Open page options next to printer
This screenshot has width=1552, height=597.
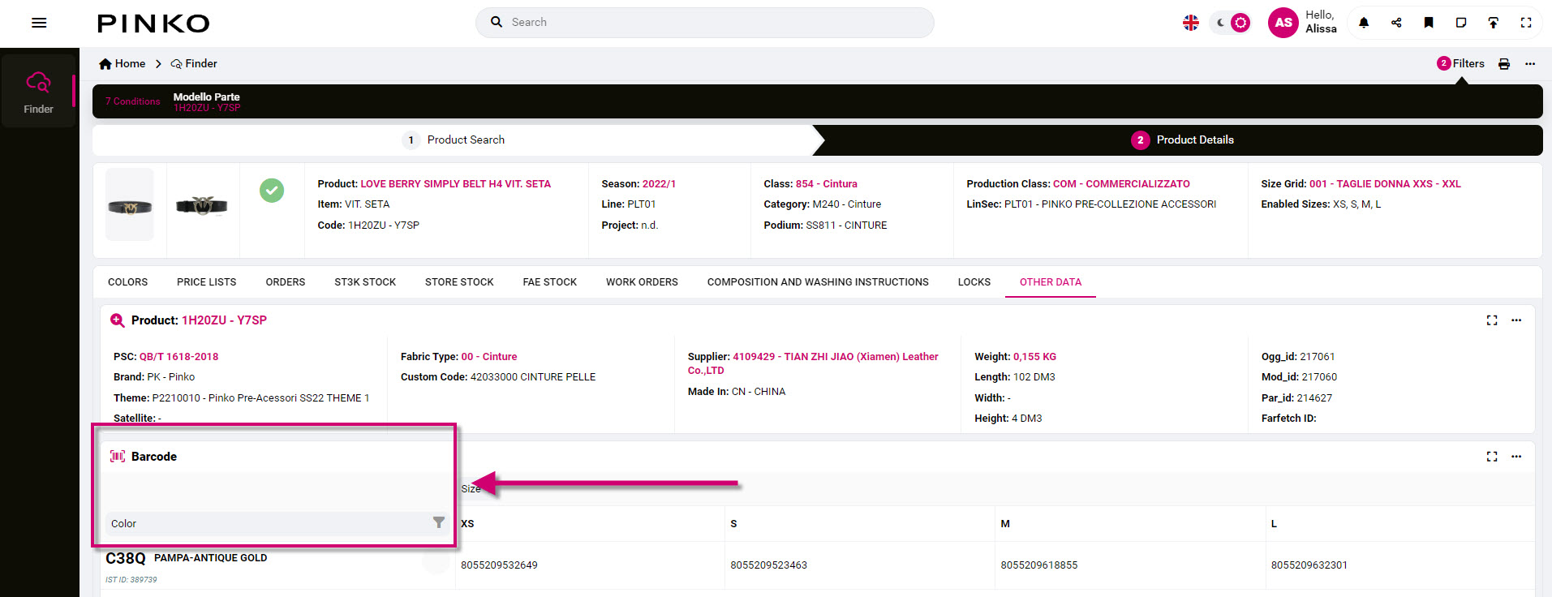tap(1530, 64)
